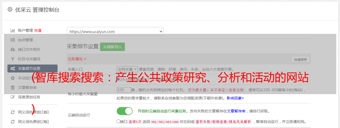Expand the 影响因素 link
The image size is (340, 128).
pos(235,98)
